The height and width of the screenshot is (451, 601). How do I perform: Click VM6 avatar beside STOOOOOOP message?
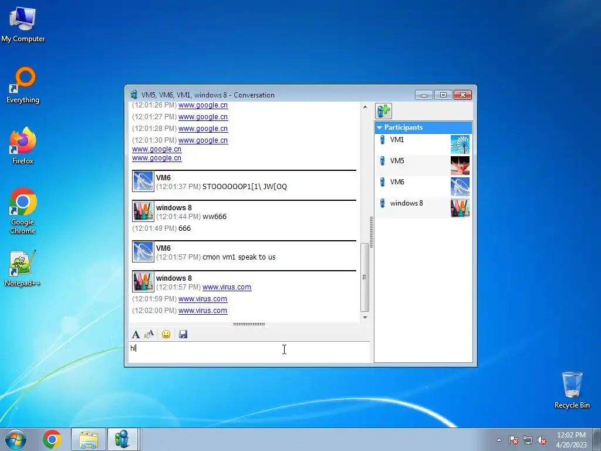click(x=143, y=181)
